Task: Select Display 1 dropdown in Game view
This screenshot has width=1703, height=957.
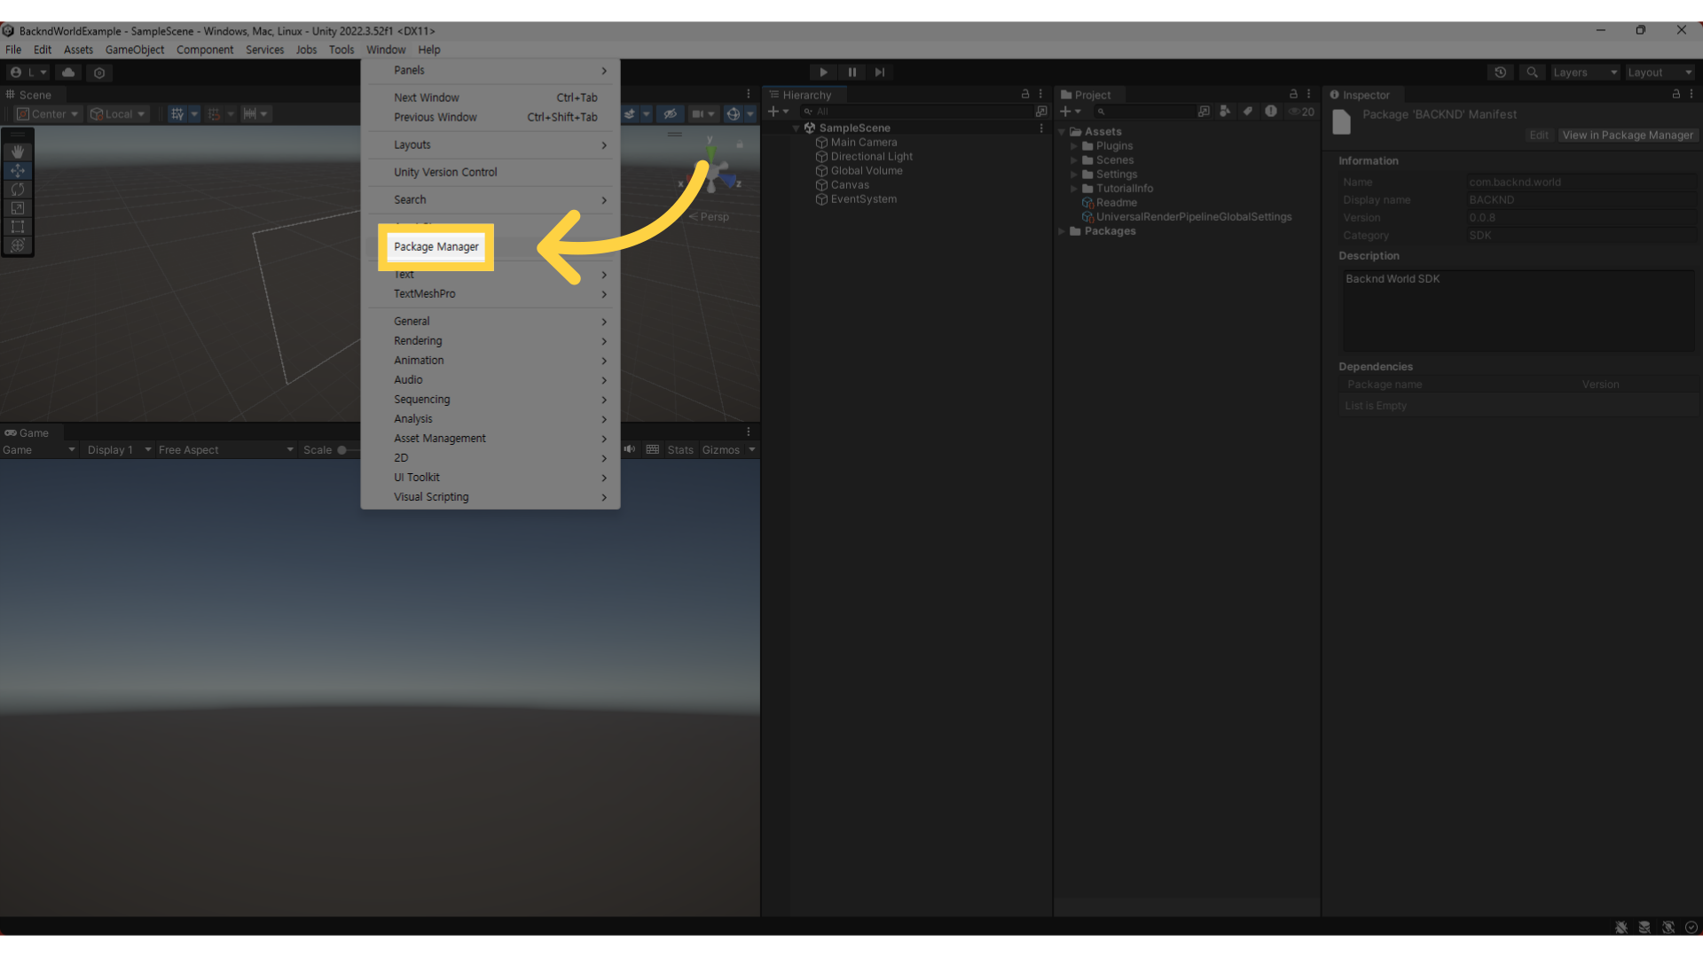Action: click(114, 448)
